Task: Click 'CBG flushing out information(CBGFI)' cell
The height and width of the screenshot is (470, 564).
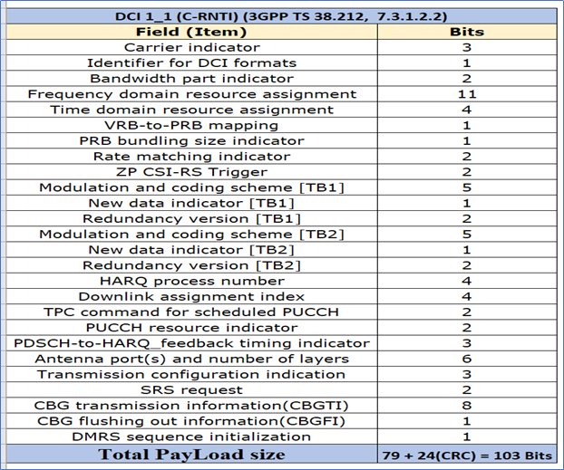Action: (191, 421)
